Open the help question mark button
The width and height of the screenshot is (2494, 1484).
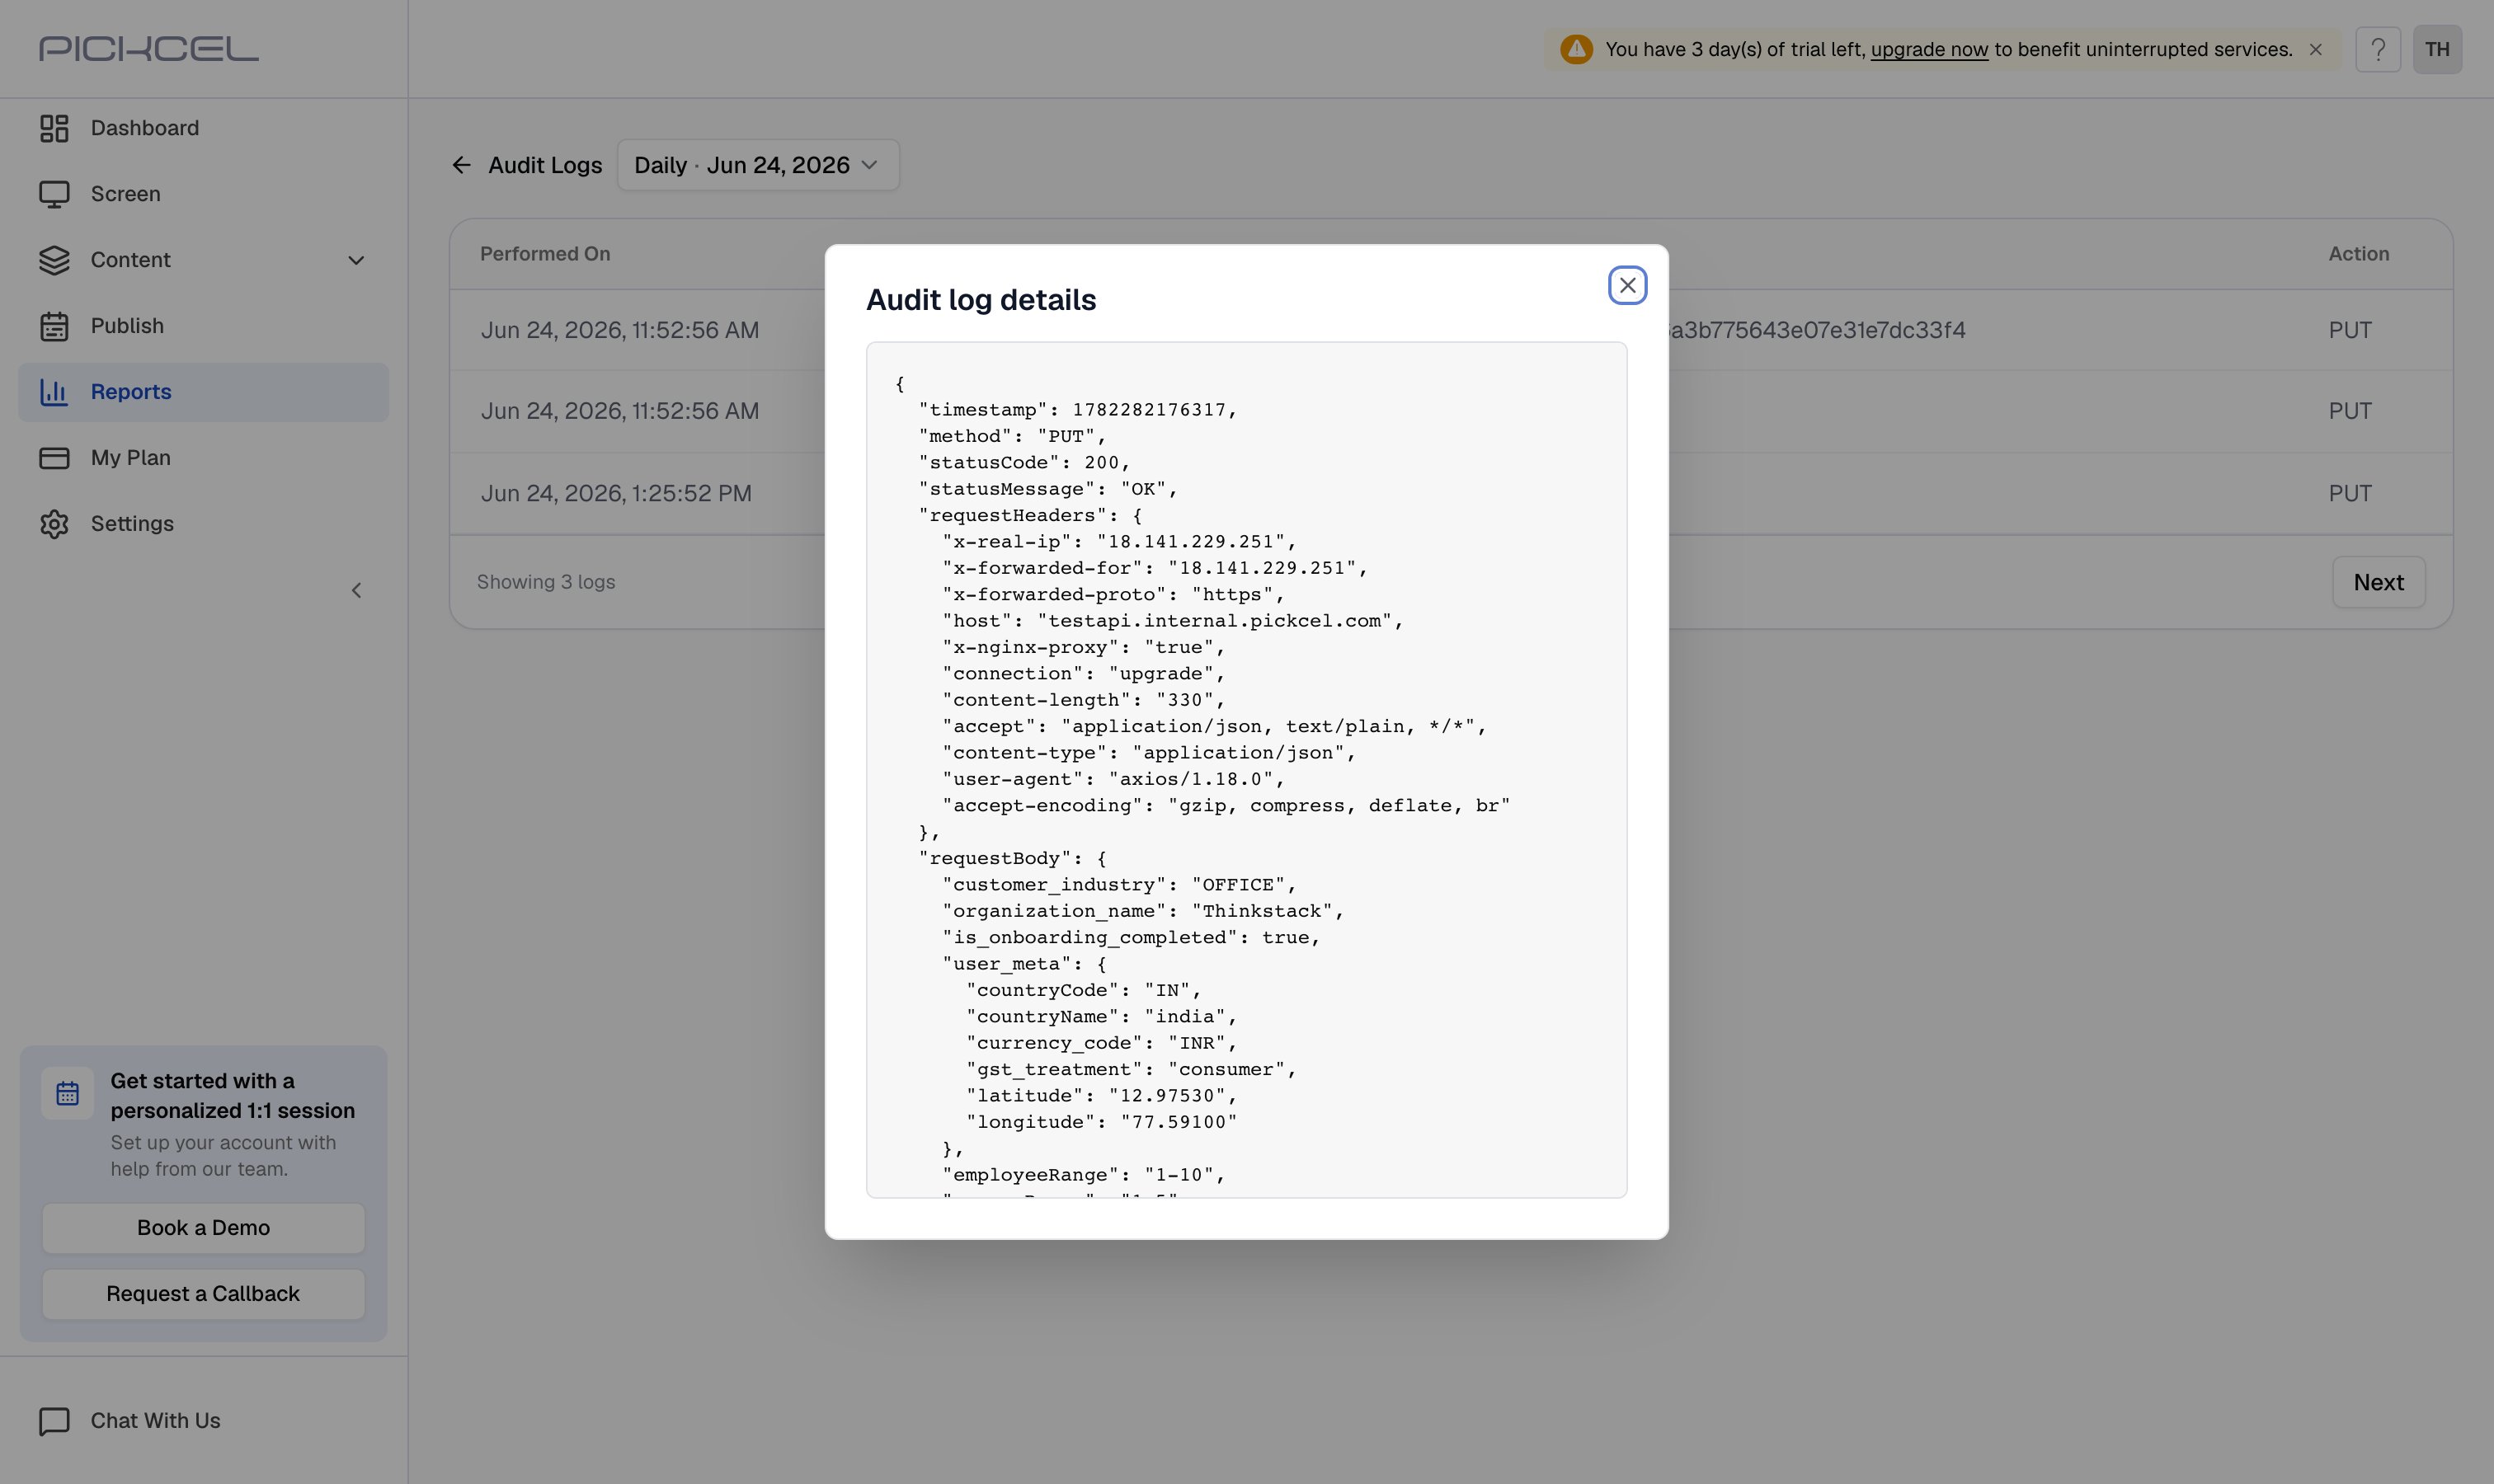point(2378,49)
